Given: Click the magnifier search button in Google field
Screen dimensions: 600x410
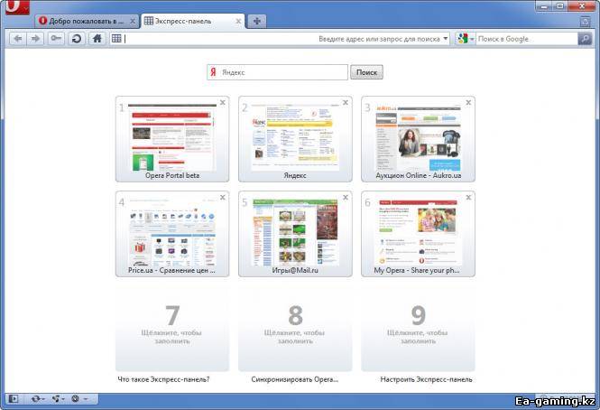Looking at the screenshot, I should [585, 39].
